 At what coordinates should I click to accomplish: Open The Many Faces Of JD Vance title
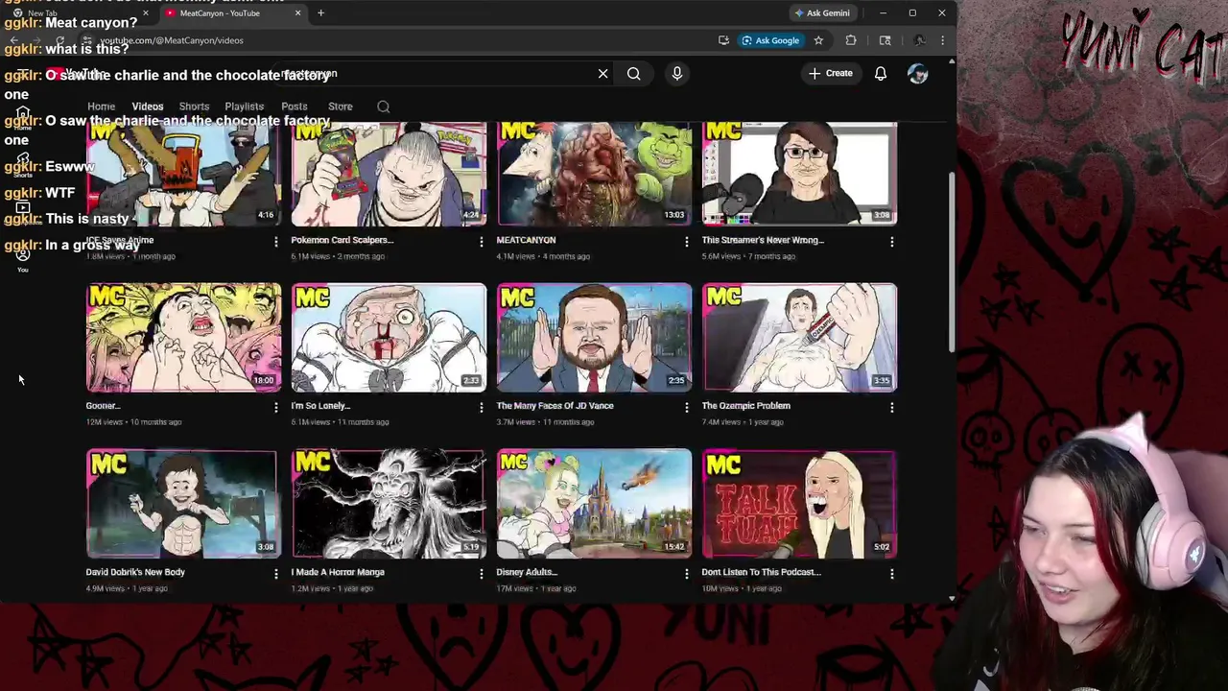click(555, 406)
